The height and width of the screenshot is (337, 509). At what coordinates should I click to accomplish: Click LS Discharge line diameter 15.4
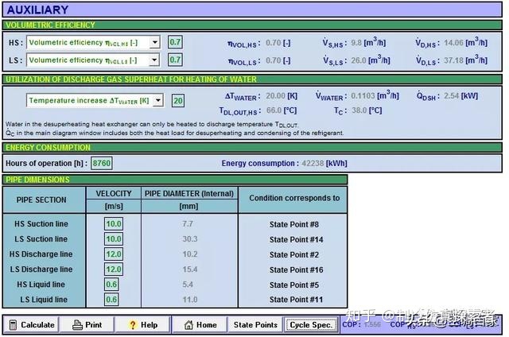coord(190,269)
